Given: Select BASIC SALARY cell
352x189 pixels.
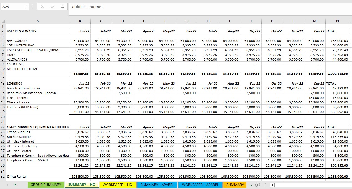Looking at the screenshot, I should click(x=38, y=41).
